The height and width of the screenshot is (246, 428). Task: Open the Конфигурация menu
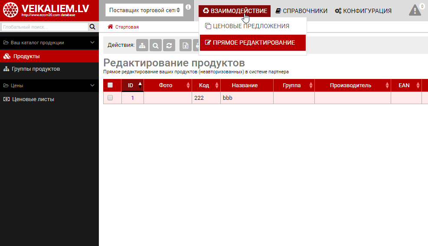coord(363,11)
